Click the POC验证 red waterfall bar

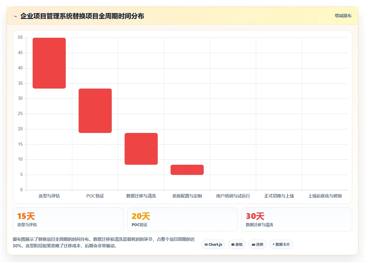coord(95,111)
